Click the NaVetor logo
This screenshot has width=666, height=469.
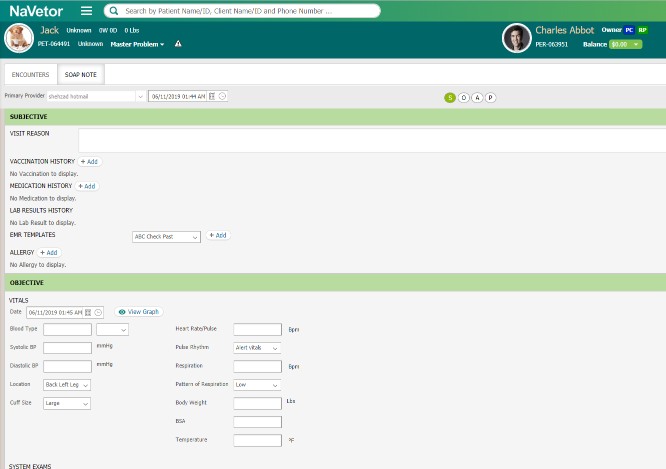37,11
